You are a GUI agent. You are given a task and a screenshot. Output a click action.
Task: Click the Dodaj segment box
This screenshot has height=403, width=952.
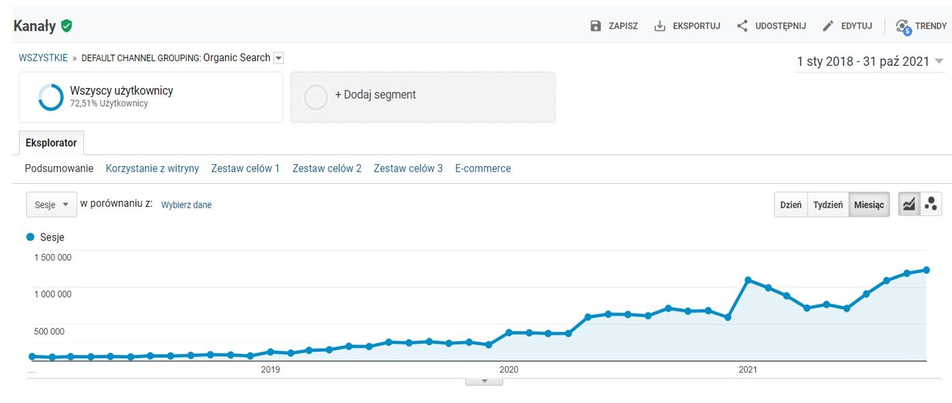(x=422, y=97)
